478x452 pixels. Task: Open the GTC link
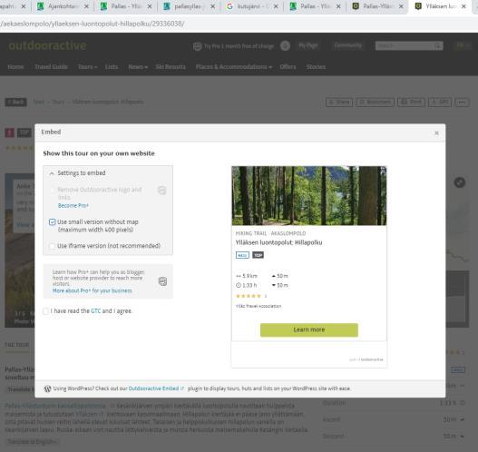point(96,311)
